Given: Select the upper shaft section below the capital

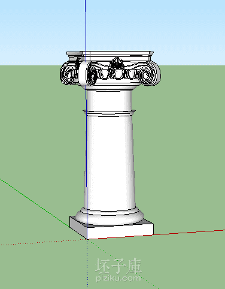Looking at the screenshot, I should point(109,100).
